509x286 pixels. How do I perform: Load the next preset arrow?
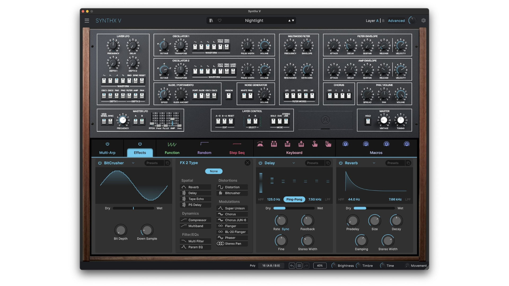click(x=293, y=21)
